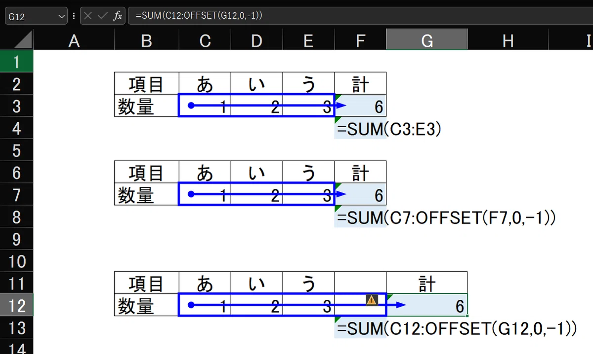Image resolution: width=593 pixels, height=354 pixels.
Task: Click cell G12 showing total 6
Action: coord(426,305)
